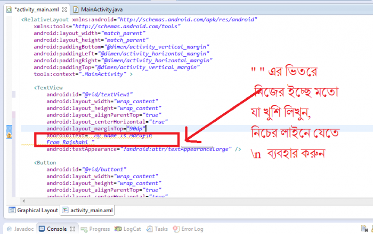Click the Console monitor icon

pyautogui.click(x=42, y=229)
